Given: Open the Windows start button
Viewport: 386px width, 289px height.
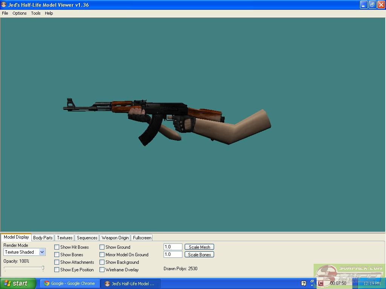Looking at the screenshot, I should [18, 283].
